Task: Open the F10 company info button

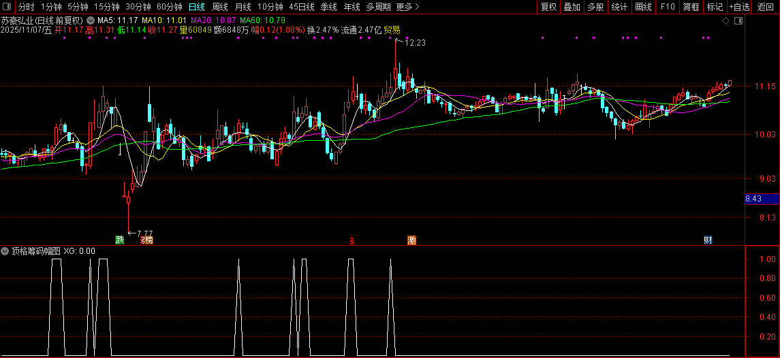Action: (668, 7)
